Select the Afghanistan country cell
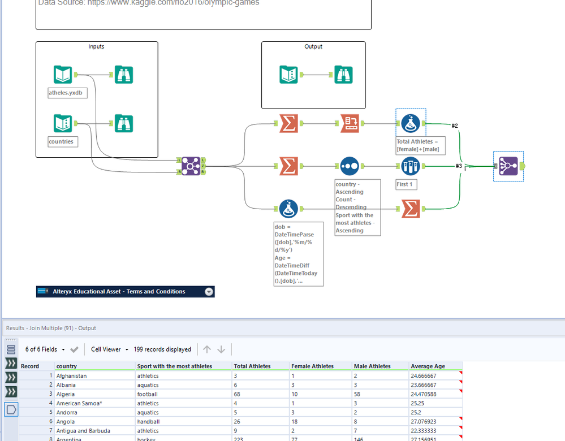Viewport: 565px width, 441px height. 95,376
